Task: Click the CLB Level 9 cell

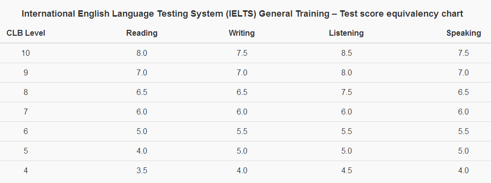Action: click(26, 73)
